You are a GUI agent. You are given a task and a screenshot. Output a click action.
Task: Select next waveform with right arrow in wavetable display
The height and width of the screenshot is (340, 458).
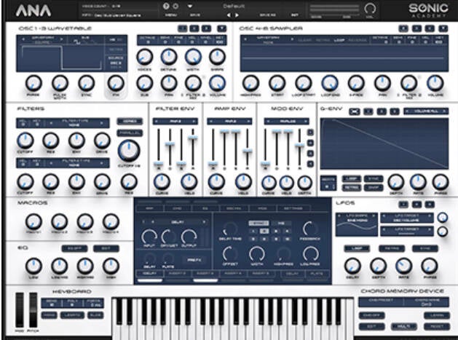click(x=61, y=39)
